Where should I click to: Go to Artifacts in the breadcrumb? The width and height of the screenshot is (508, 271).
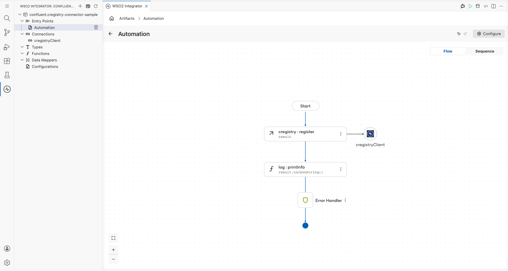click(127, 18)
